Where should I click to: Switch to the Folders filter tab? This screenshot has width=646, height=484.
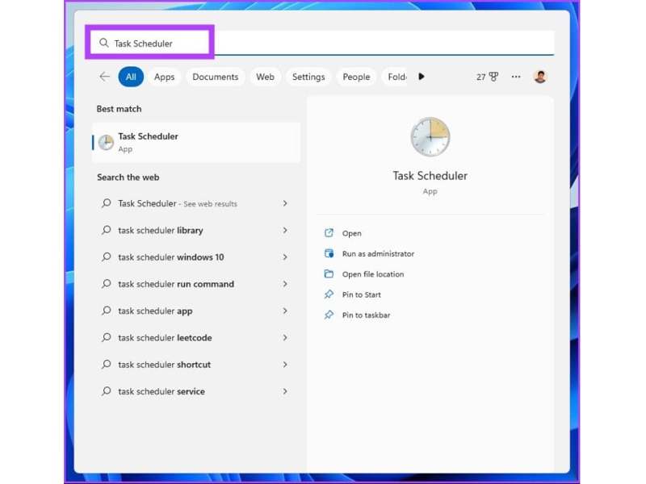click(396, 77)
